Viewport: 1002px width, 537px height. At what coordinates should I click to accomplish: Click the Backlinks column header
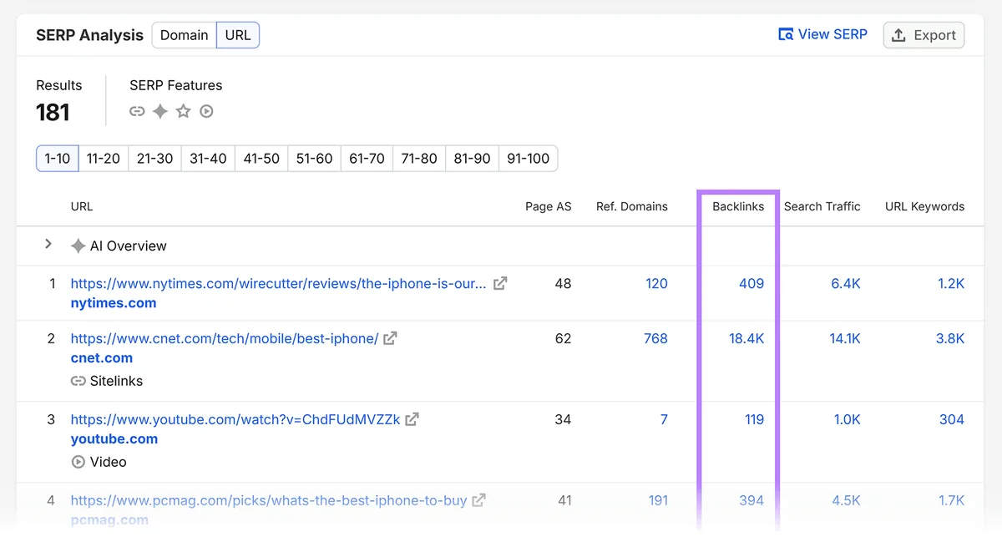(738, 206)
